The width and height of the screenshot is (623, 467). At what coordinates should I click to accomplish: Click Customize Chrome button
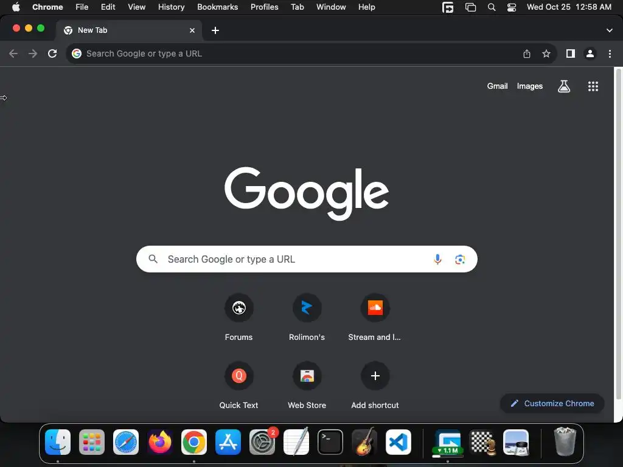(552, 404)
